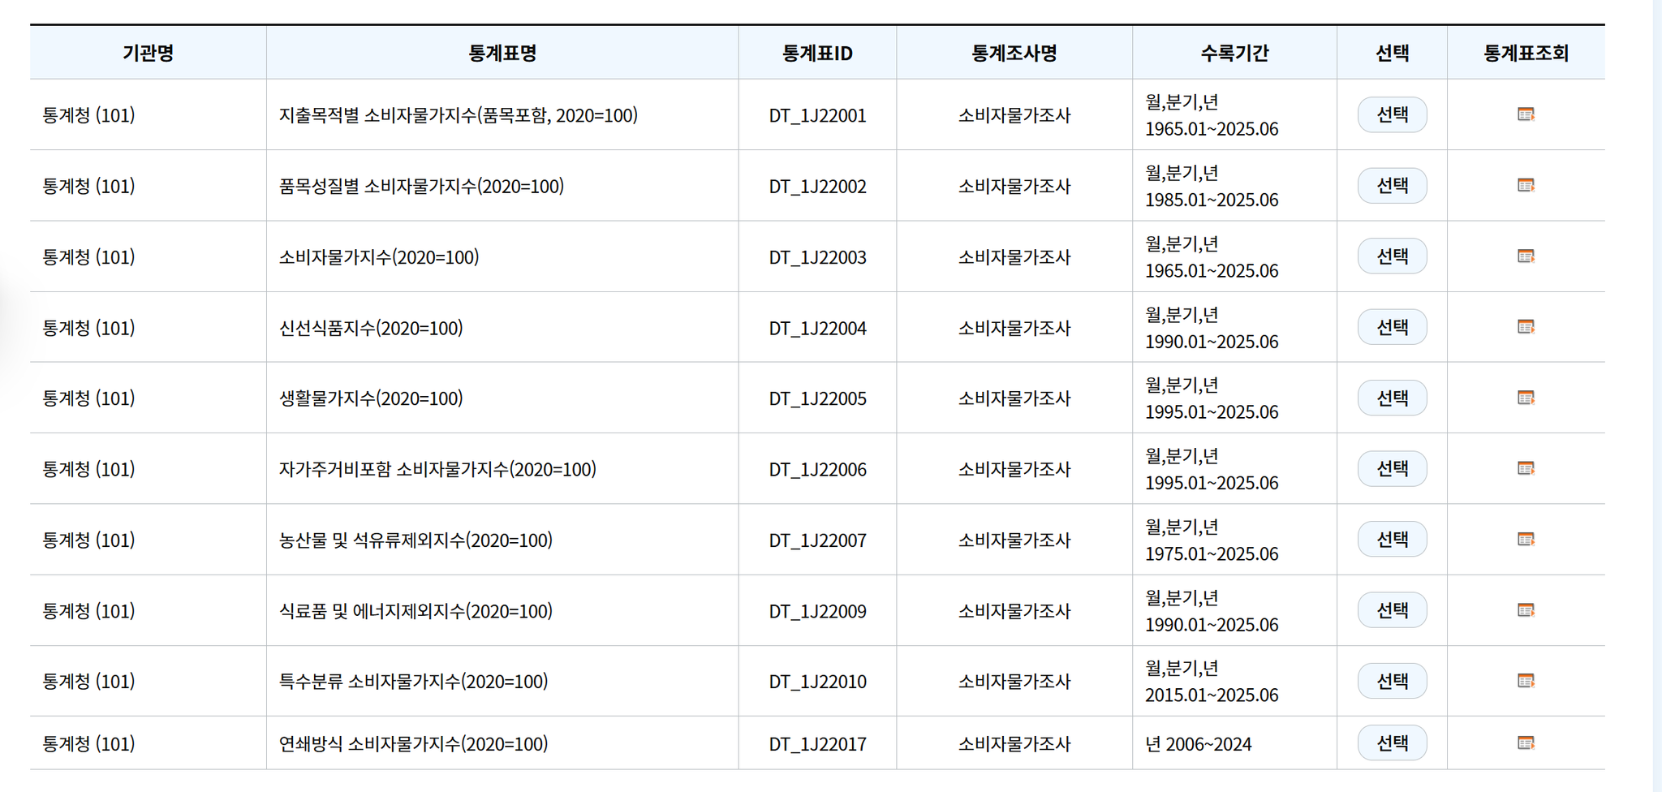This screenshot has height=792, width=1662.
Task: Click table name 소비자물가지수(2020=100) in DT_1J22003 row
Action: click(379, 257)
